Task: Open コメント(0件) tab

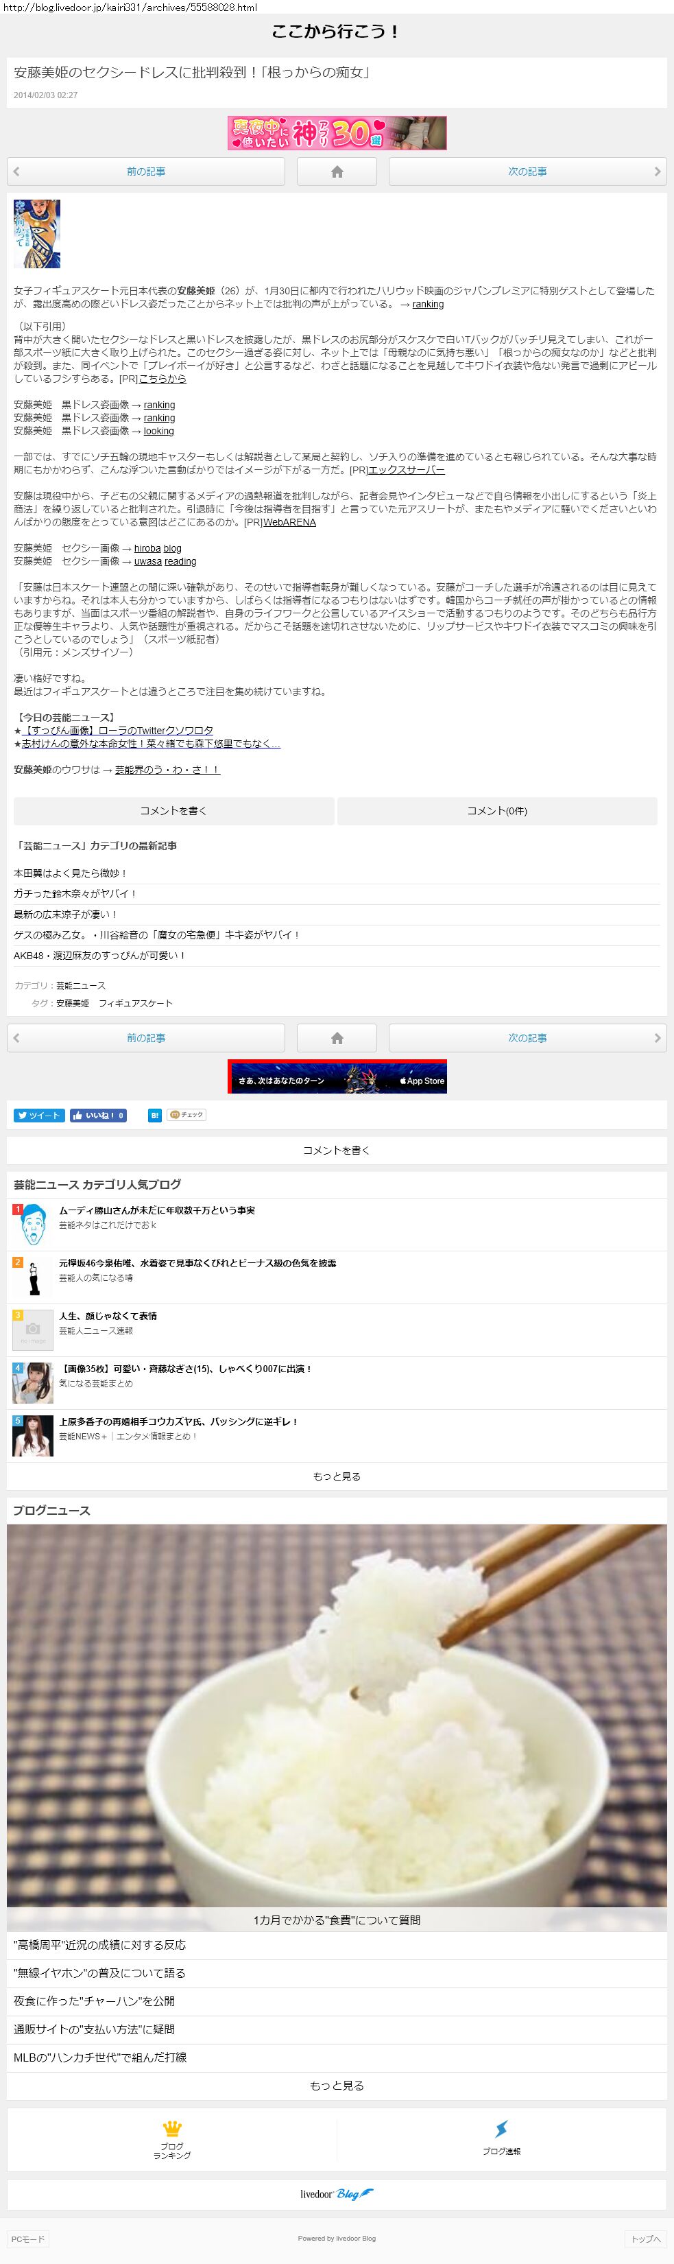Action: coord(496,810)
